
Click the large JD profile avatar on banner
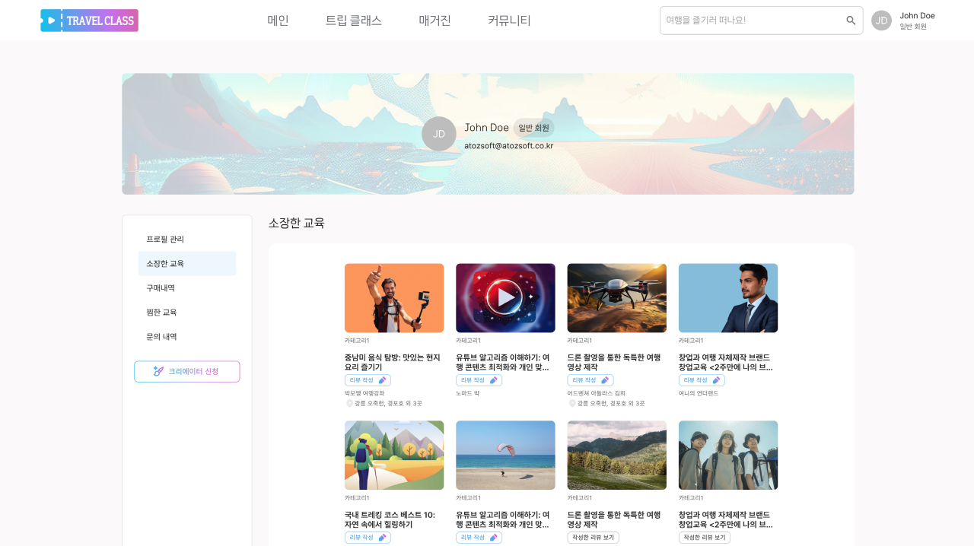[x=438, y=134]
